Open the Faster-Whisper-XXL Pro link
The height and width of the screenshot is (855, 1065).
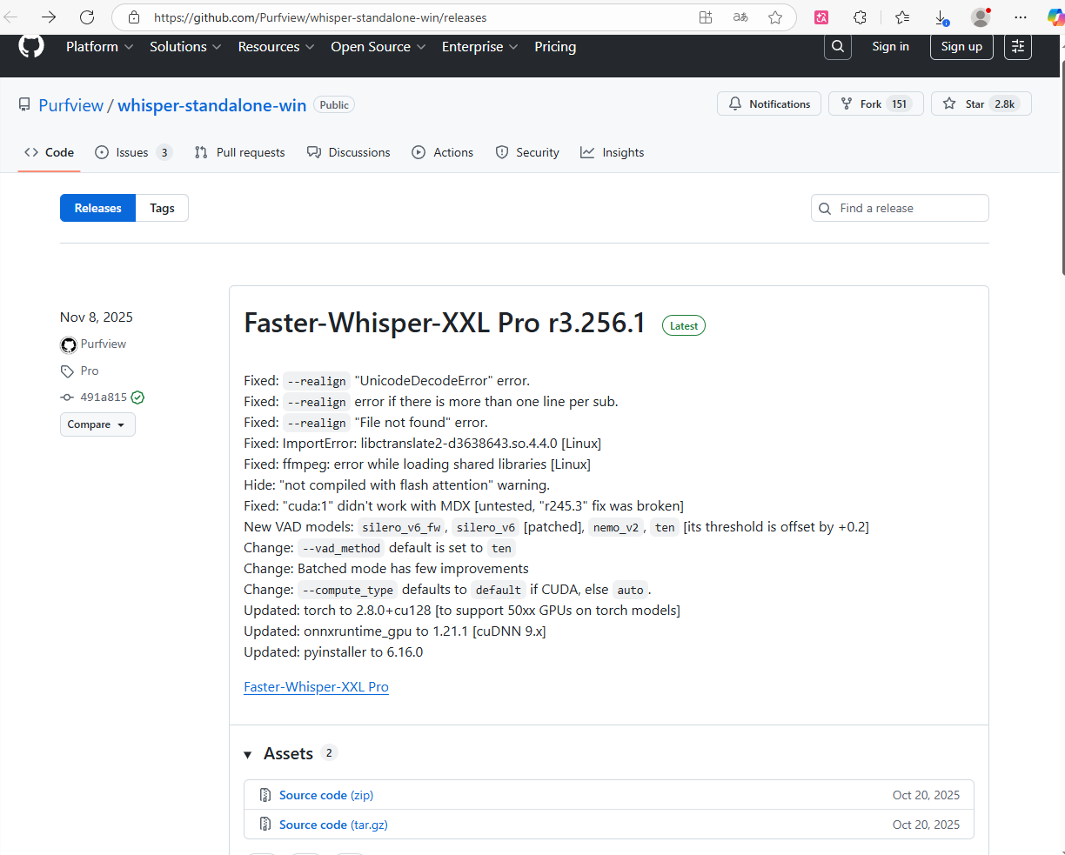coord(316,687)
